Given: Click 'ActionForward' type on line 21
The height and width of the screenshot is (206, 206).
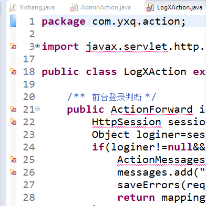Looking at the screenshot, I should [x=152, y=110].
